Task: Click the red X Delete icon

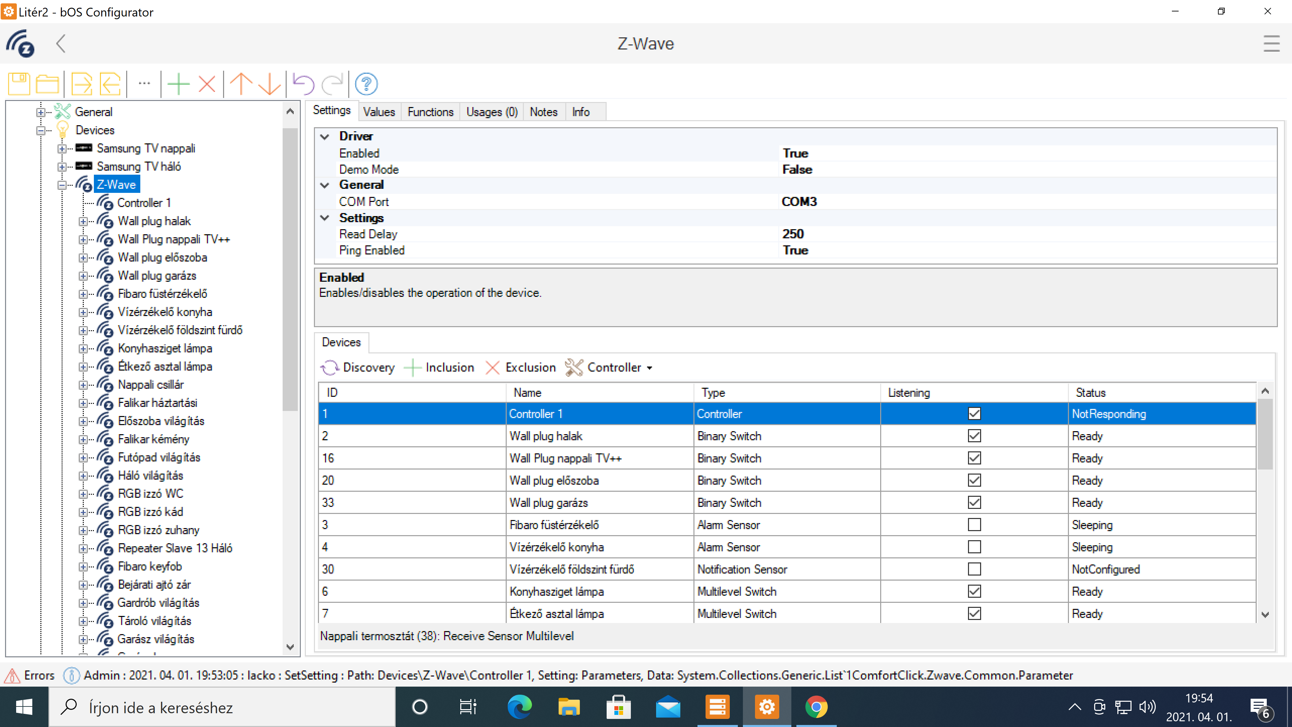Action: coord(207,84)
